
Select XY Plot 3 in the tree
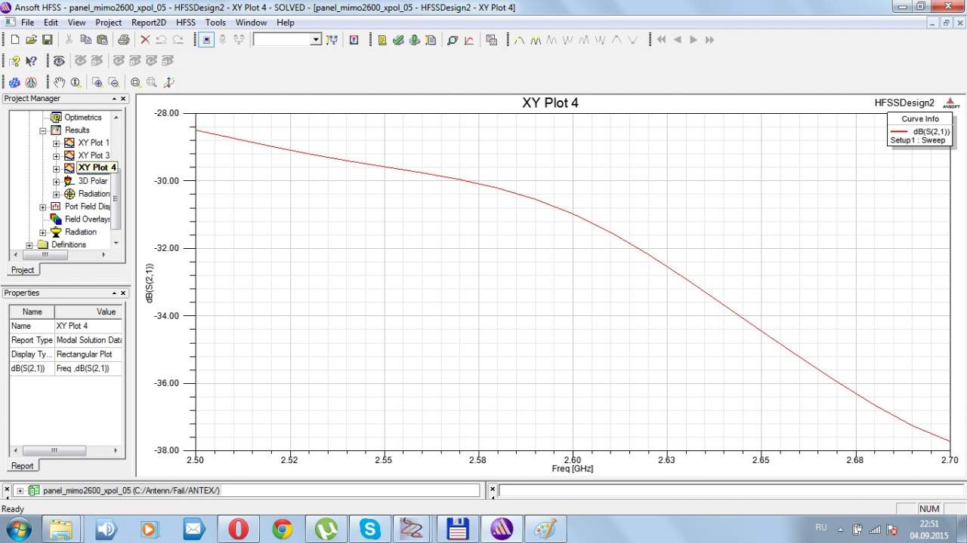(94, 155)
